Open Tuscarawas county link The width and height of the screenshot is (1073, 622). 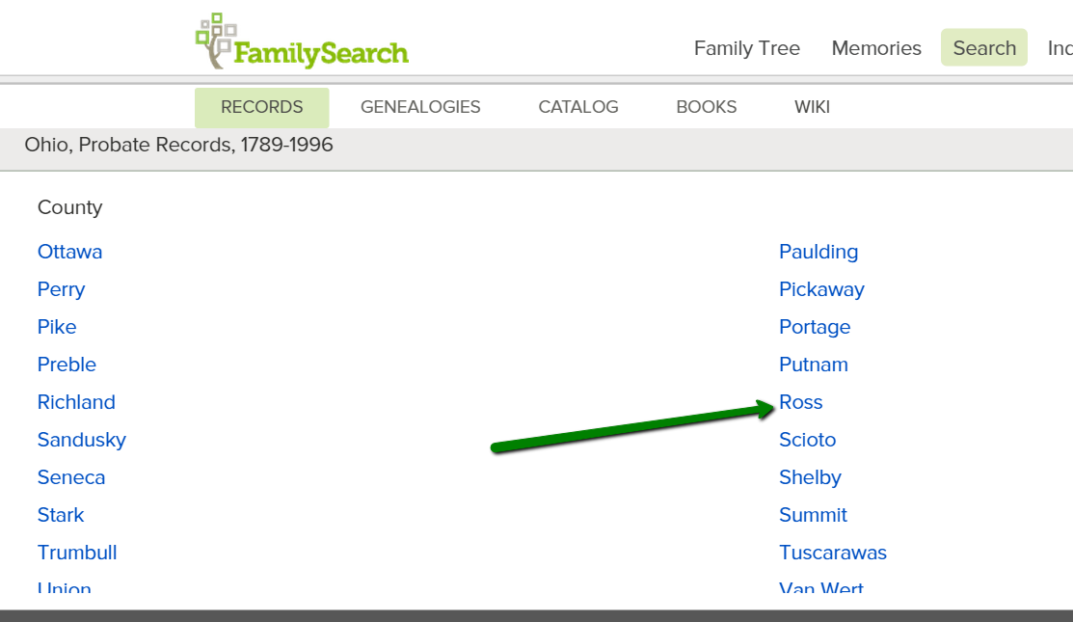click(x=832, y=553)
